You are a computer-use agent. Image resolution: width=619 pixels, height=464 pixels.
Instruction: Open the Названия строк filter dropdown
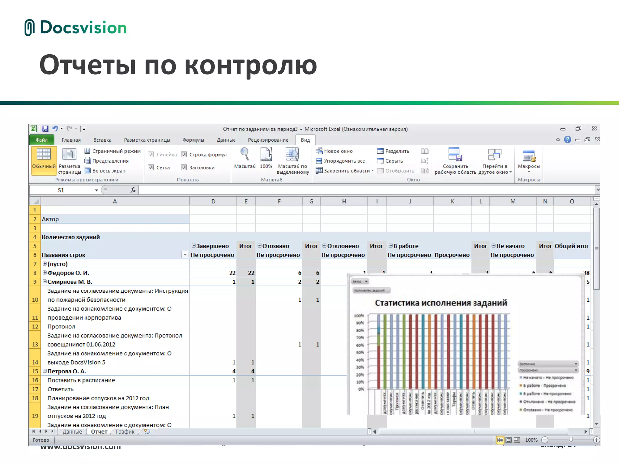coord(185,255)
